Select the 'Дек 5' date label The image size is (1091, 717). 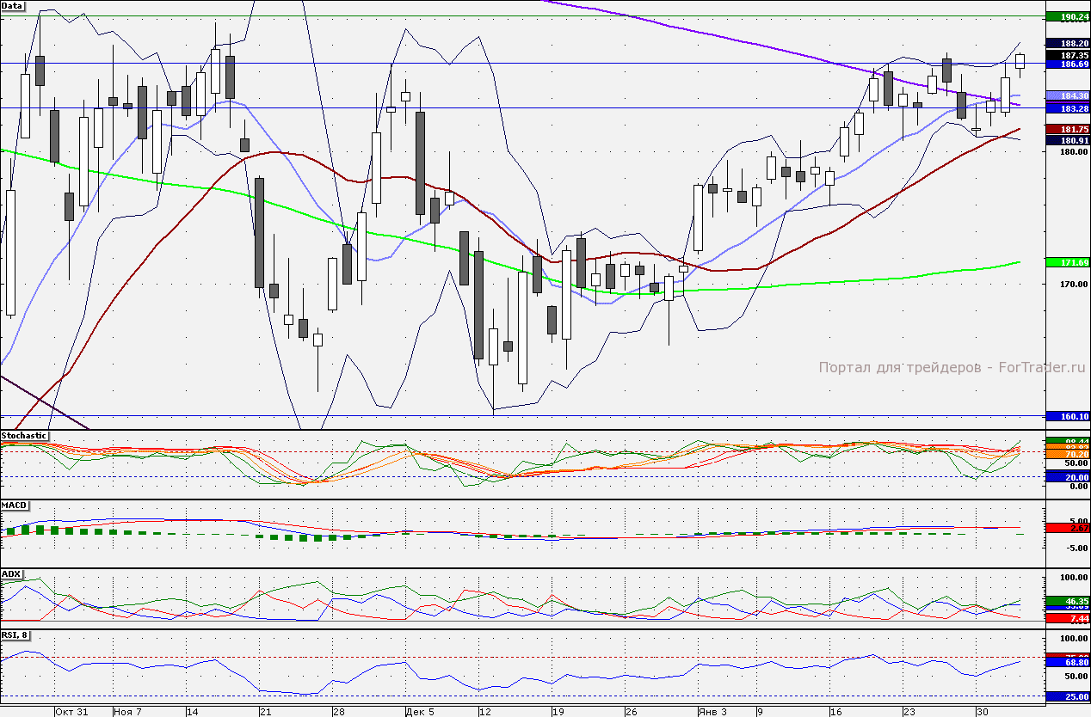click(x=421, y=712)
